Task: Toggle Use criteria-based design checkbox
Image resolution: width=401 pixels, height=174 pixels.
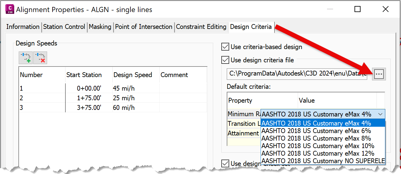Action: pos(225,47)
